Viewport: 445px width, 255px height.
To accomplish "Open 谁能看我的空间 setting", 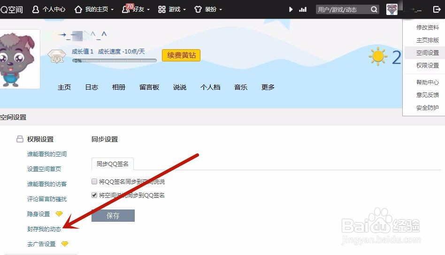I will [x=47, y=154].
